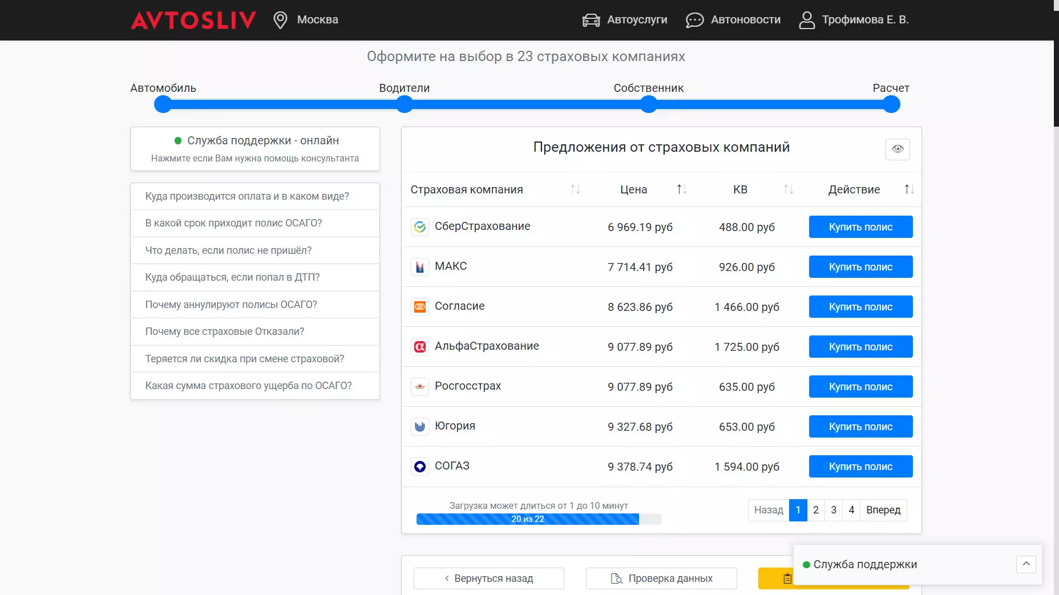Click Вернуться назад button
1059x595 pixels.
[489, 578]
